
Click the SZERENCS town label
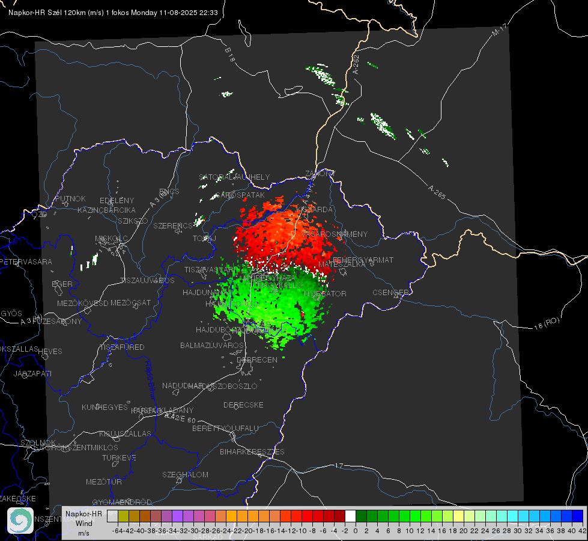click(172, 225)
